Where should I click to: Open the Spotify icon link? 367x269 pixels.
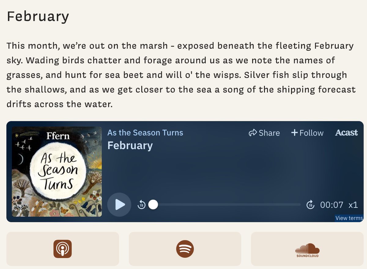(185, 249)
